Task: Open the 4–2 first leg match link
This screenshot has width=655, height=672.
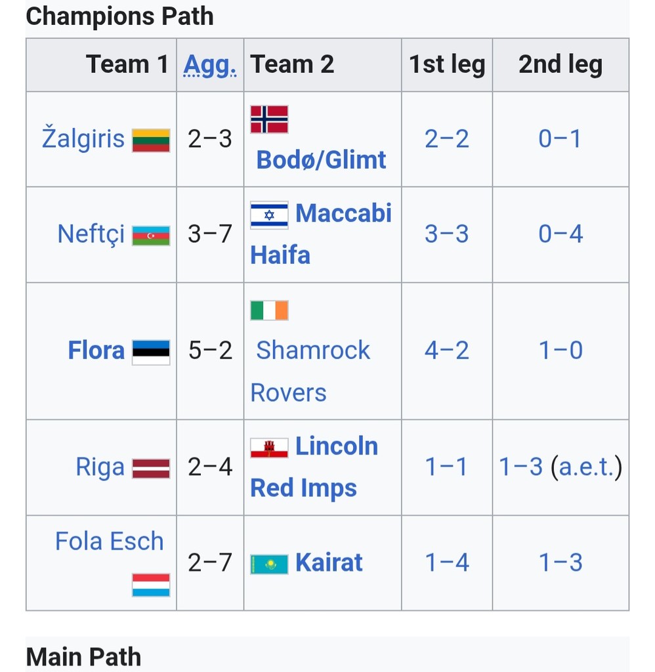Action: (447, 350)
